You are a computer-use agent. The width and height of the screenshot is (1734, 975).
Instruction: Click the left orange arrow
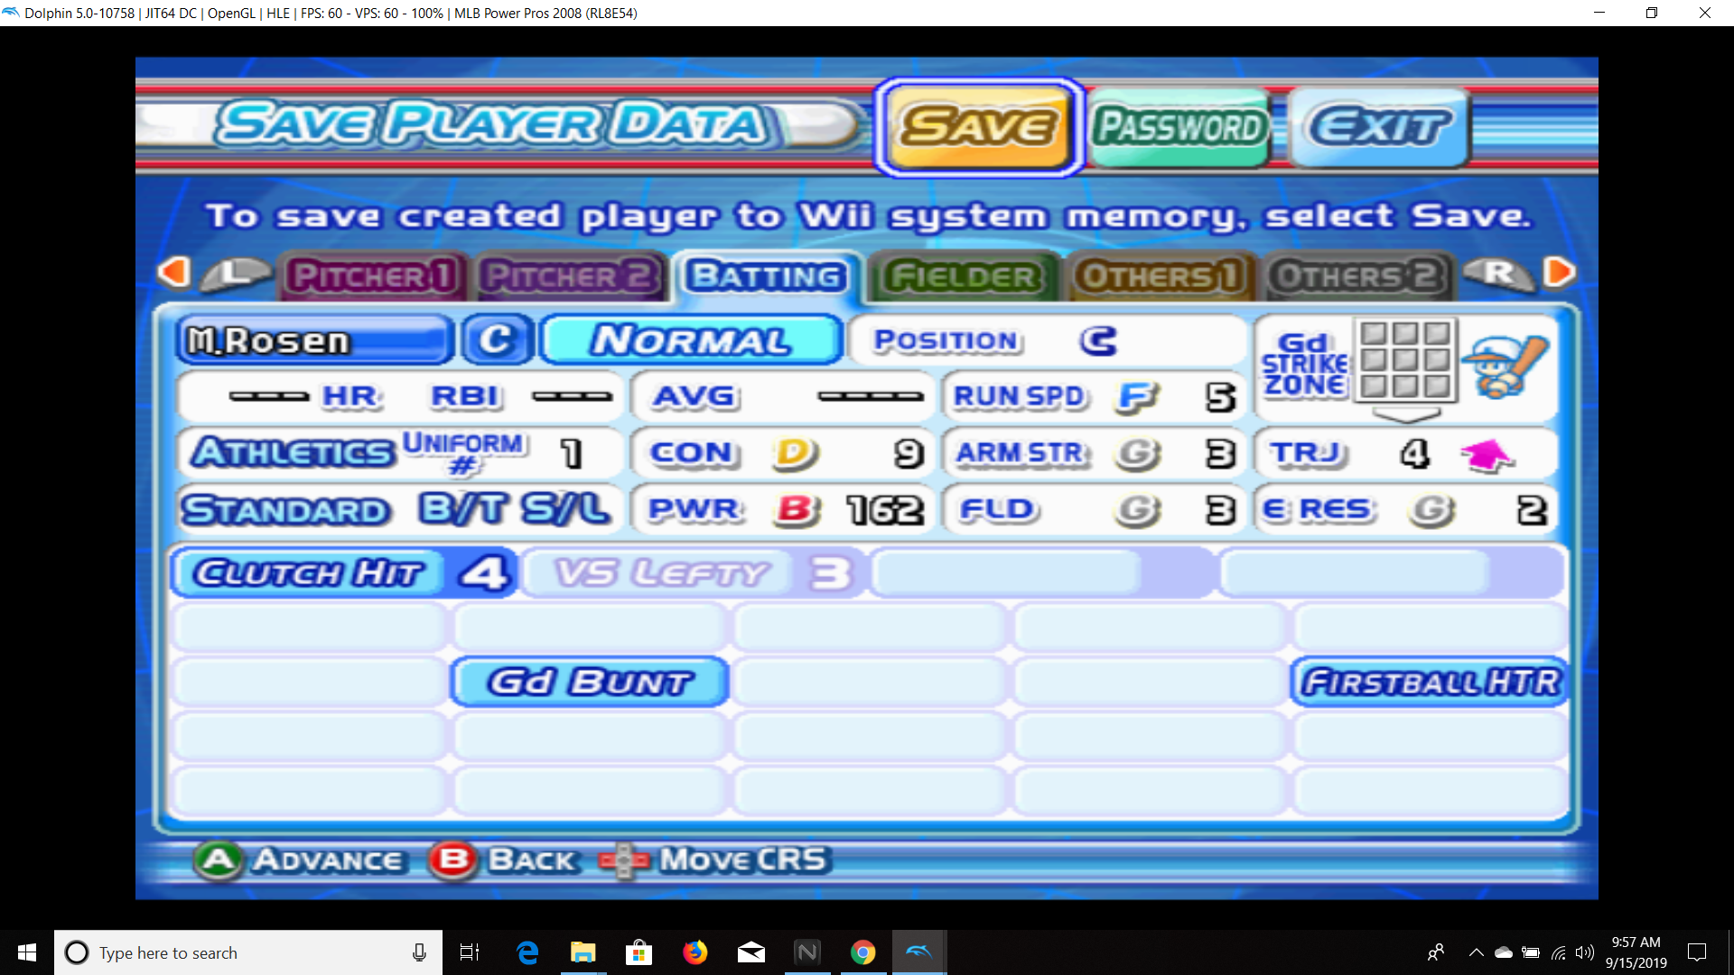click(x=172, y=272)
